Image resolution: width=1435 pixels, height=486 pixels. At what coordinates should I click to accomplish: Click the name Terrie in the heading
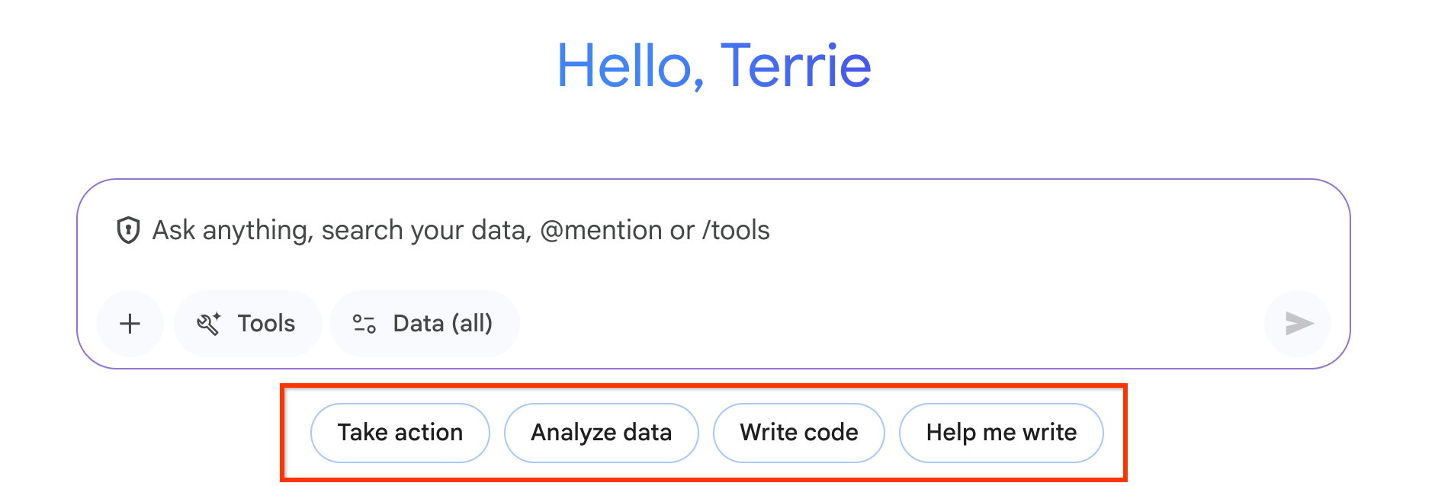click(x=795, y=66)
